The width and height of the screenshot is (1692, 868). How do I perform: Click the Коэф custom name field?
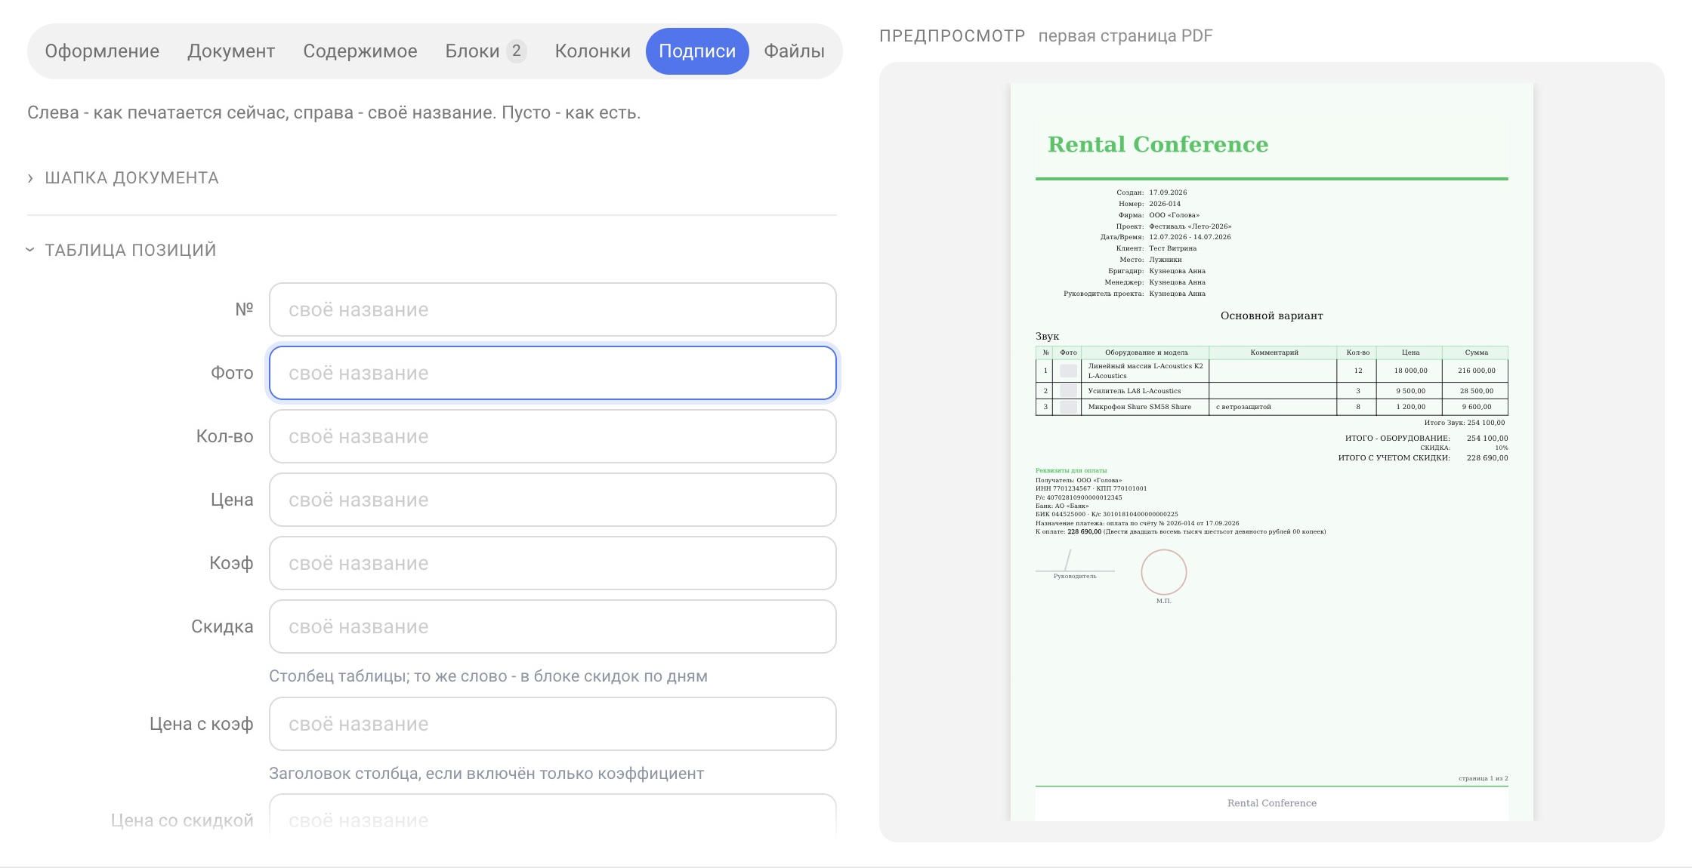coord(553,563)
